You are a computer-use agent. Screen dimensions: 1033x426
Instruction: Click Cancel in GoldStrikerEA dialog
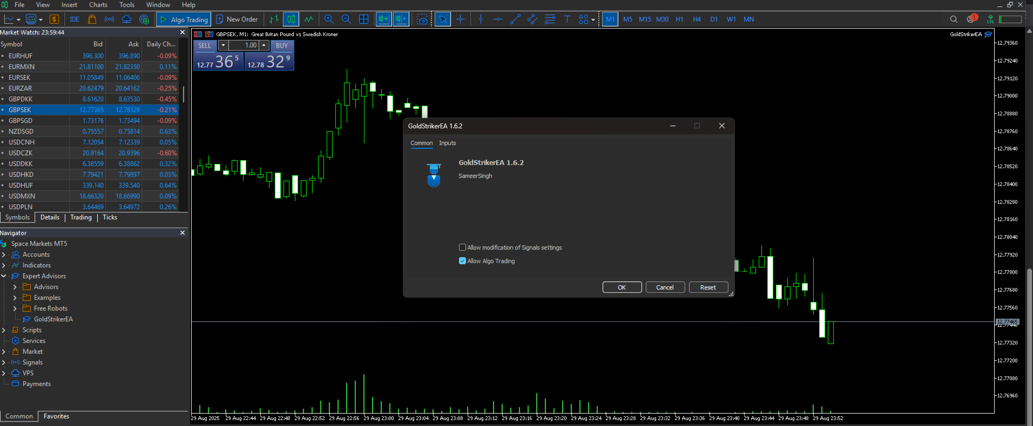pos(665,287)
